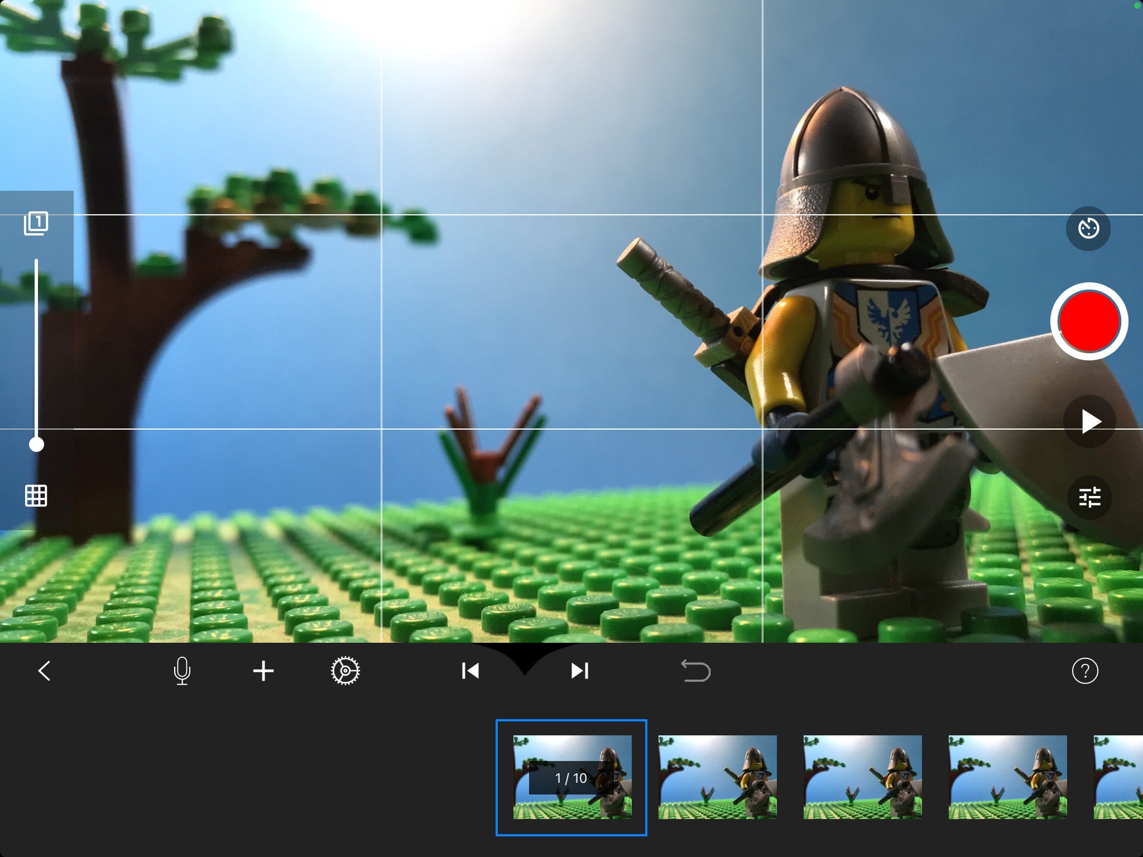Undo the last action
This screenshot has height=857, width=1143.
695,671
